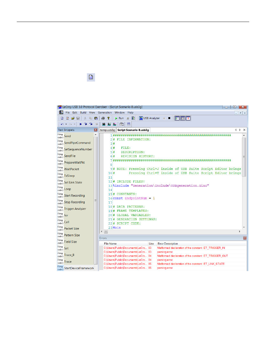Click the Copy toolbar icon
Image resolution: width=272 pixels, height=352 pixels.
coord(90,118)
